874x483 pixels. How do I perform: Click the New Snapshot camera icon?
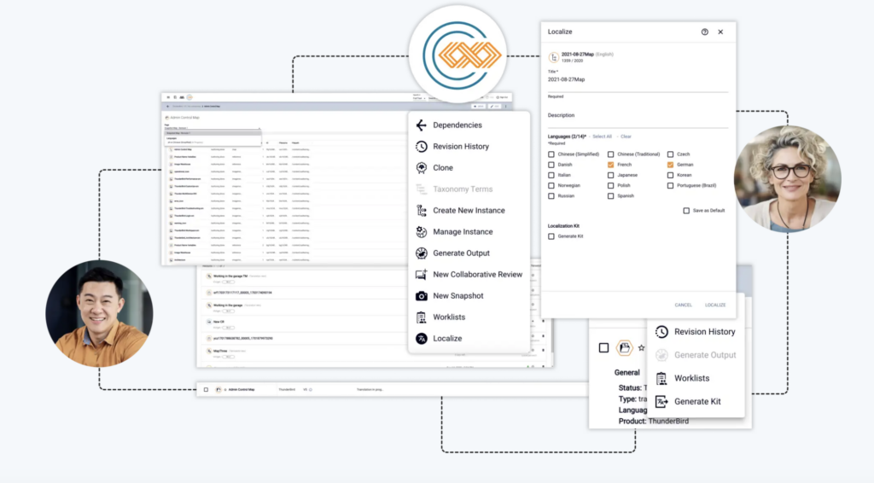(x=421, y=296)
